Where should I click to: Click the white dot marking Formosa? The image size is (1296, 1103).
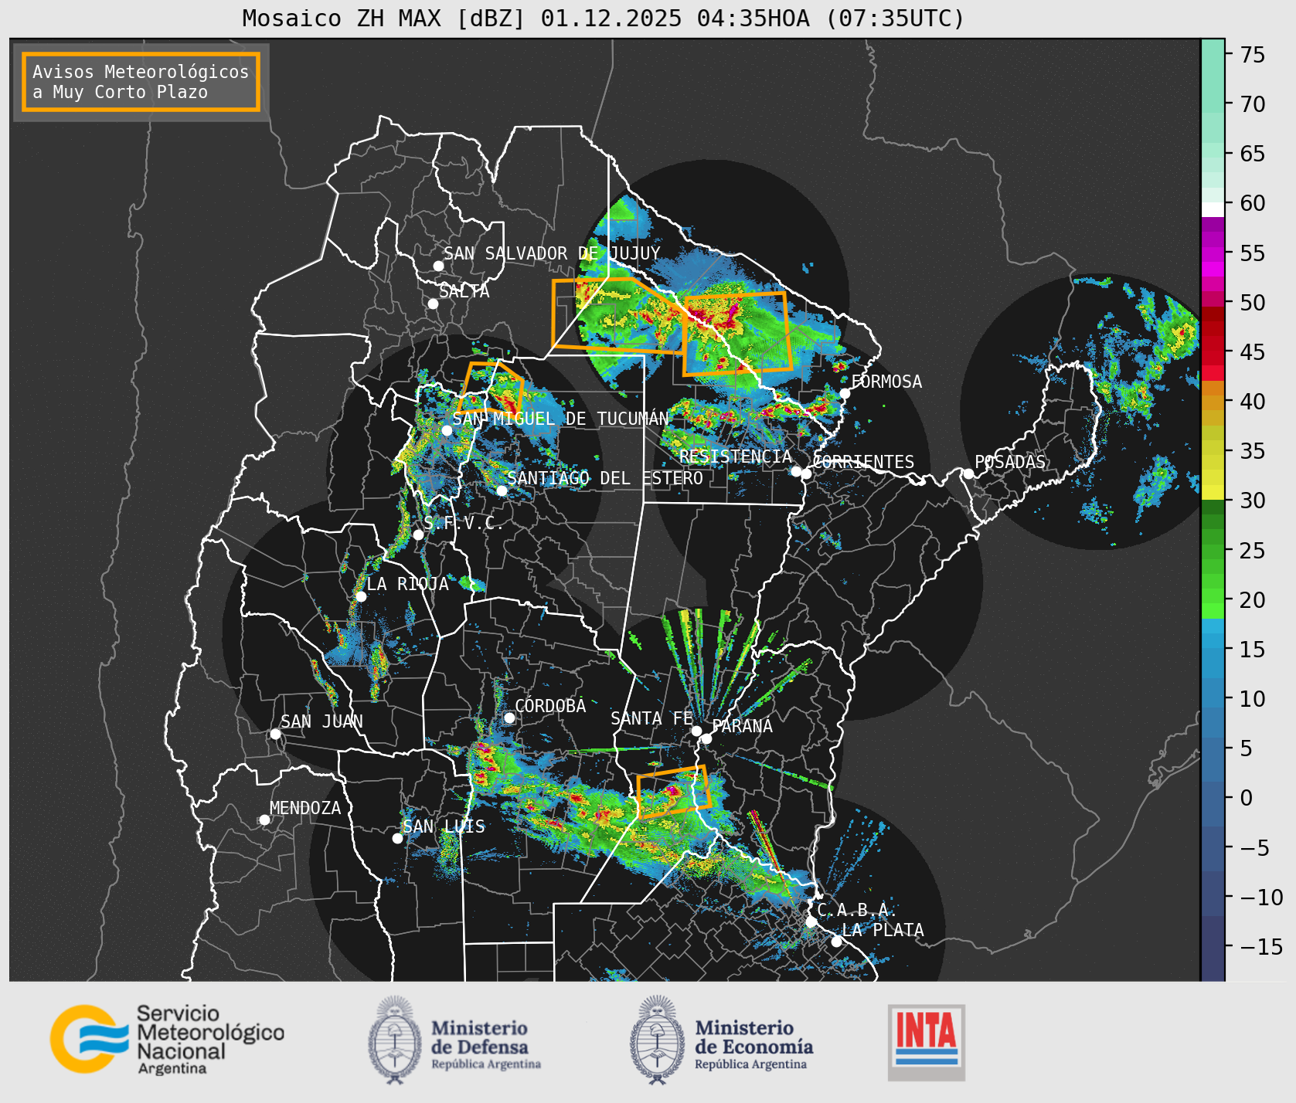845,393
